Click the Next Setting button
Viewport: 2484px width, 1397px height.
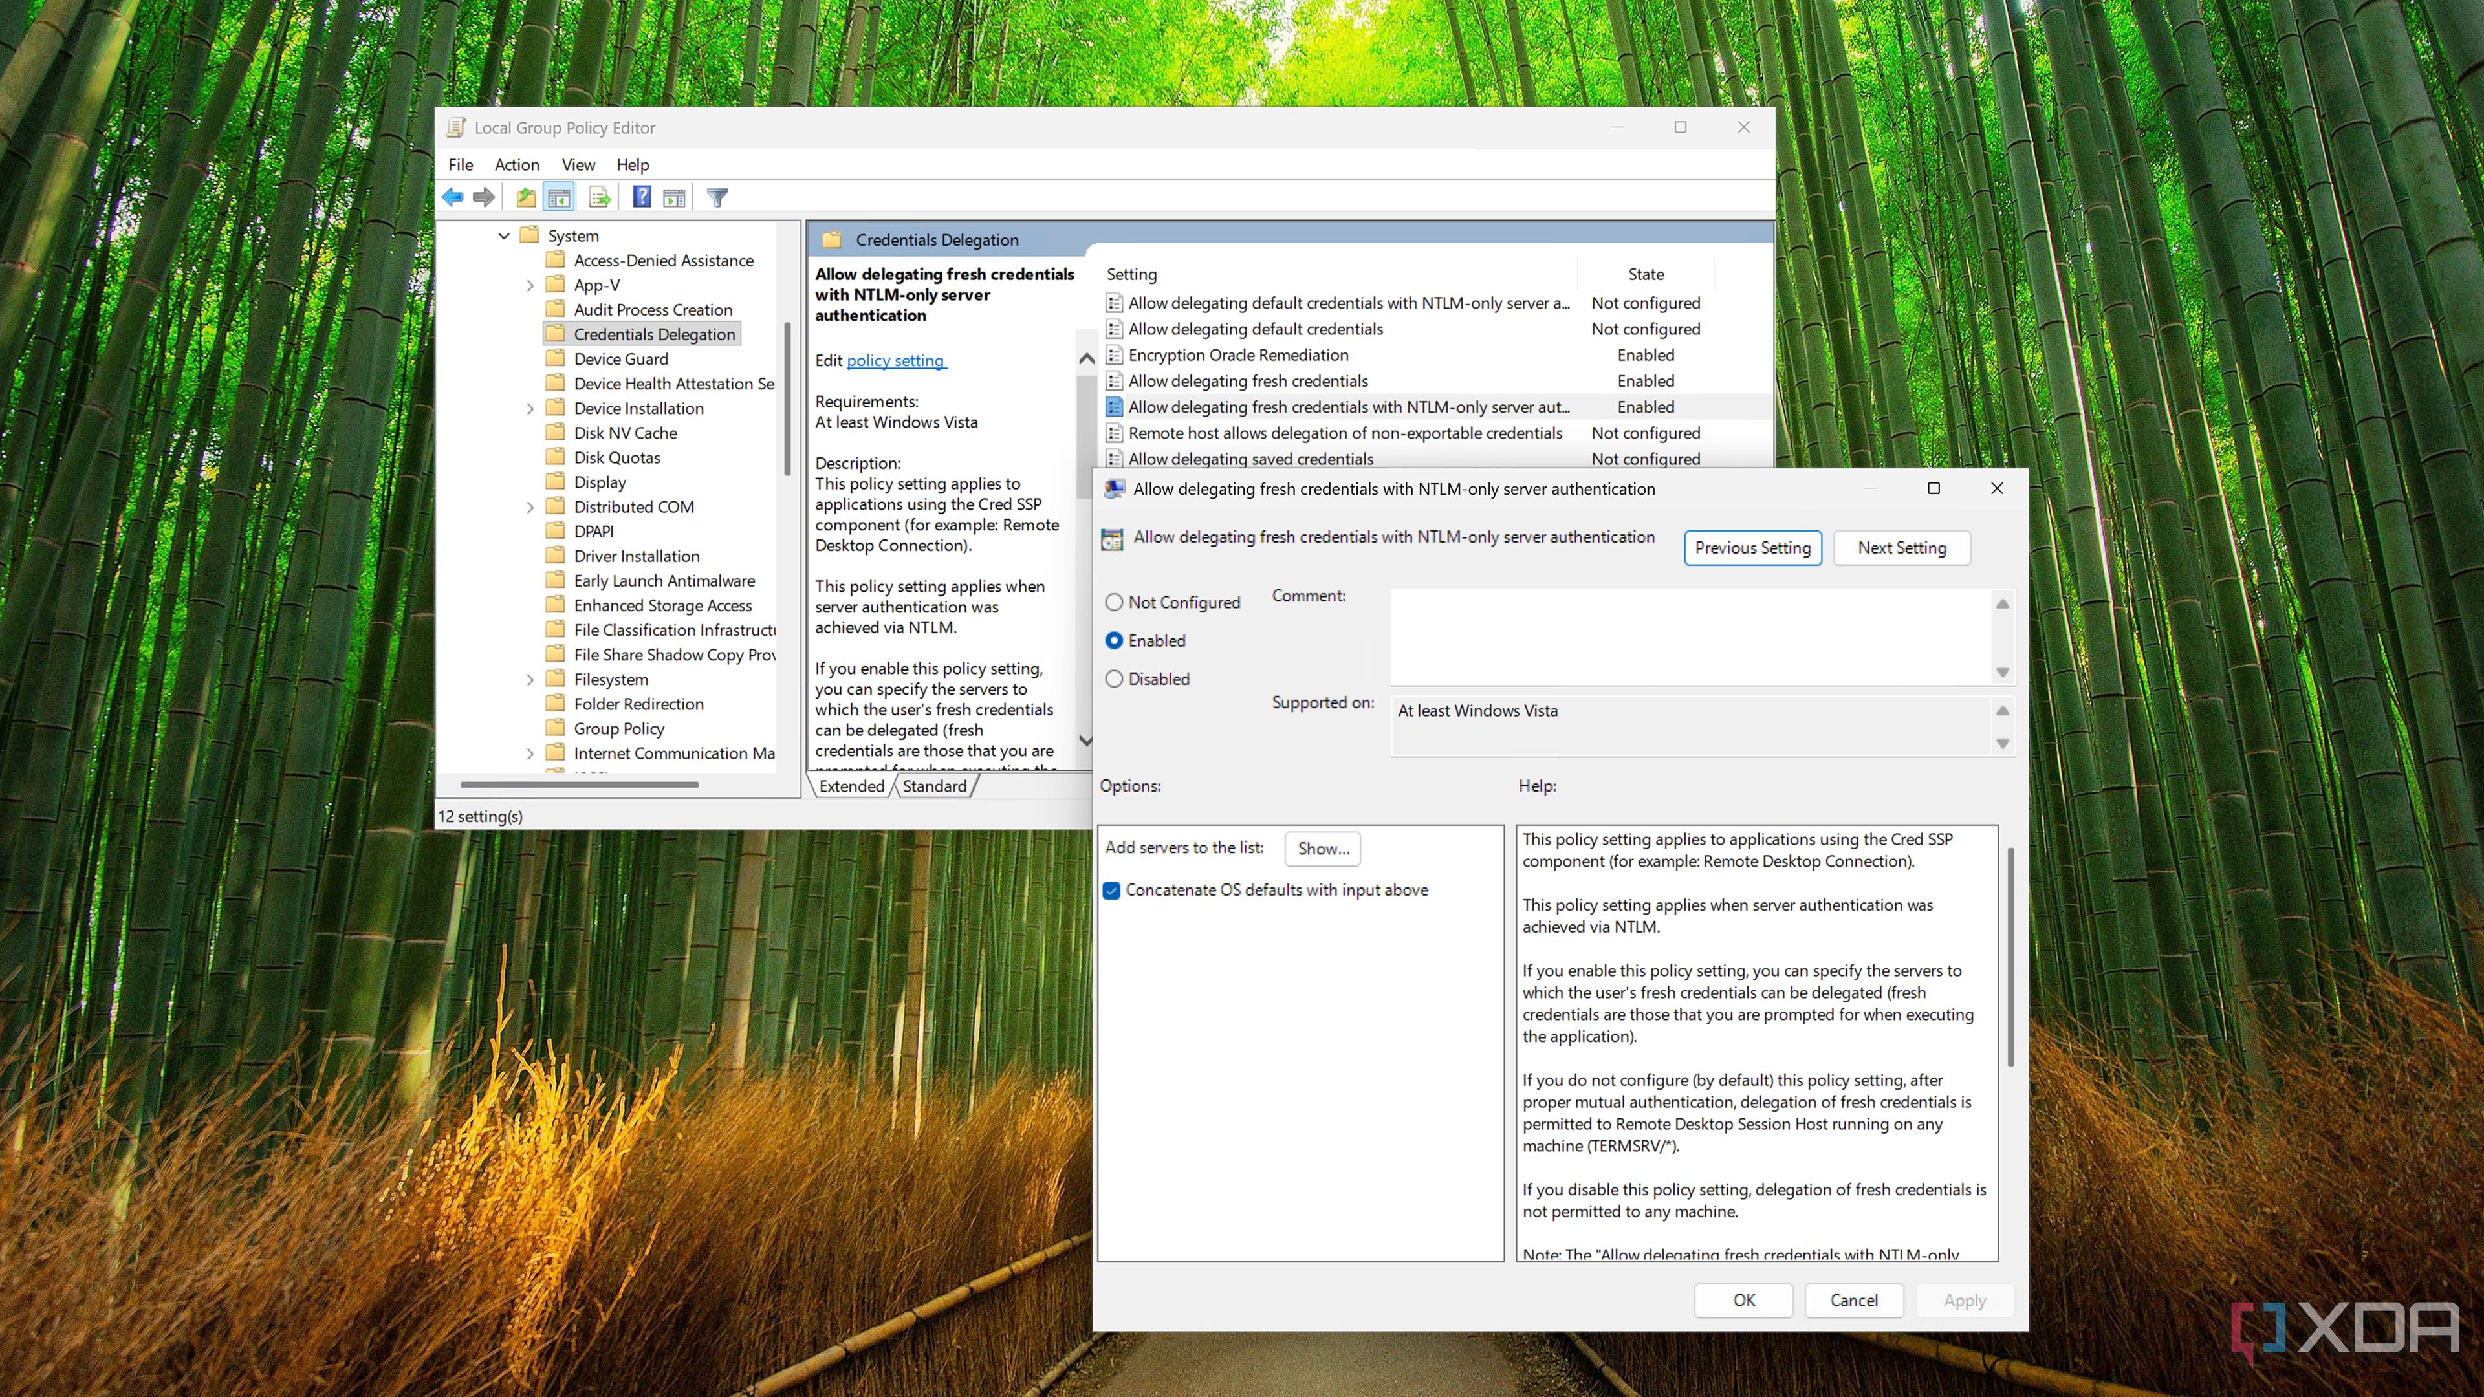1902,548
